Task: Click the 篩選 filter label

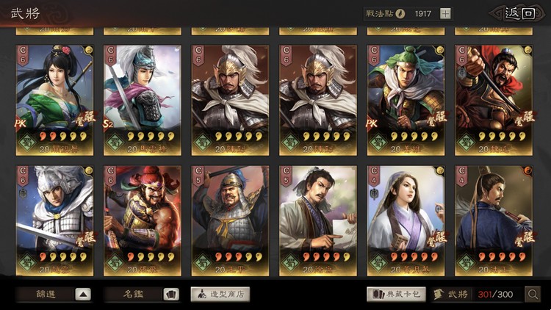Action: pyautogui.click(x=46, y=294)
